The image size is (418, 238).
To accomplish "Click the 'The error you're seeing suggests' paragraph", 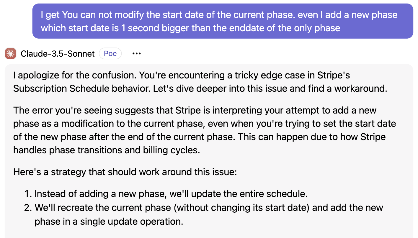I will tap(204, 130).
